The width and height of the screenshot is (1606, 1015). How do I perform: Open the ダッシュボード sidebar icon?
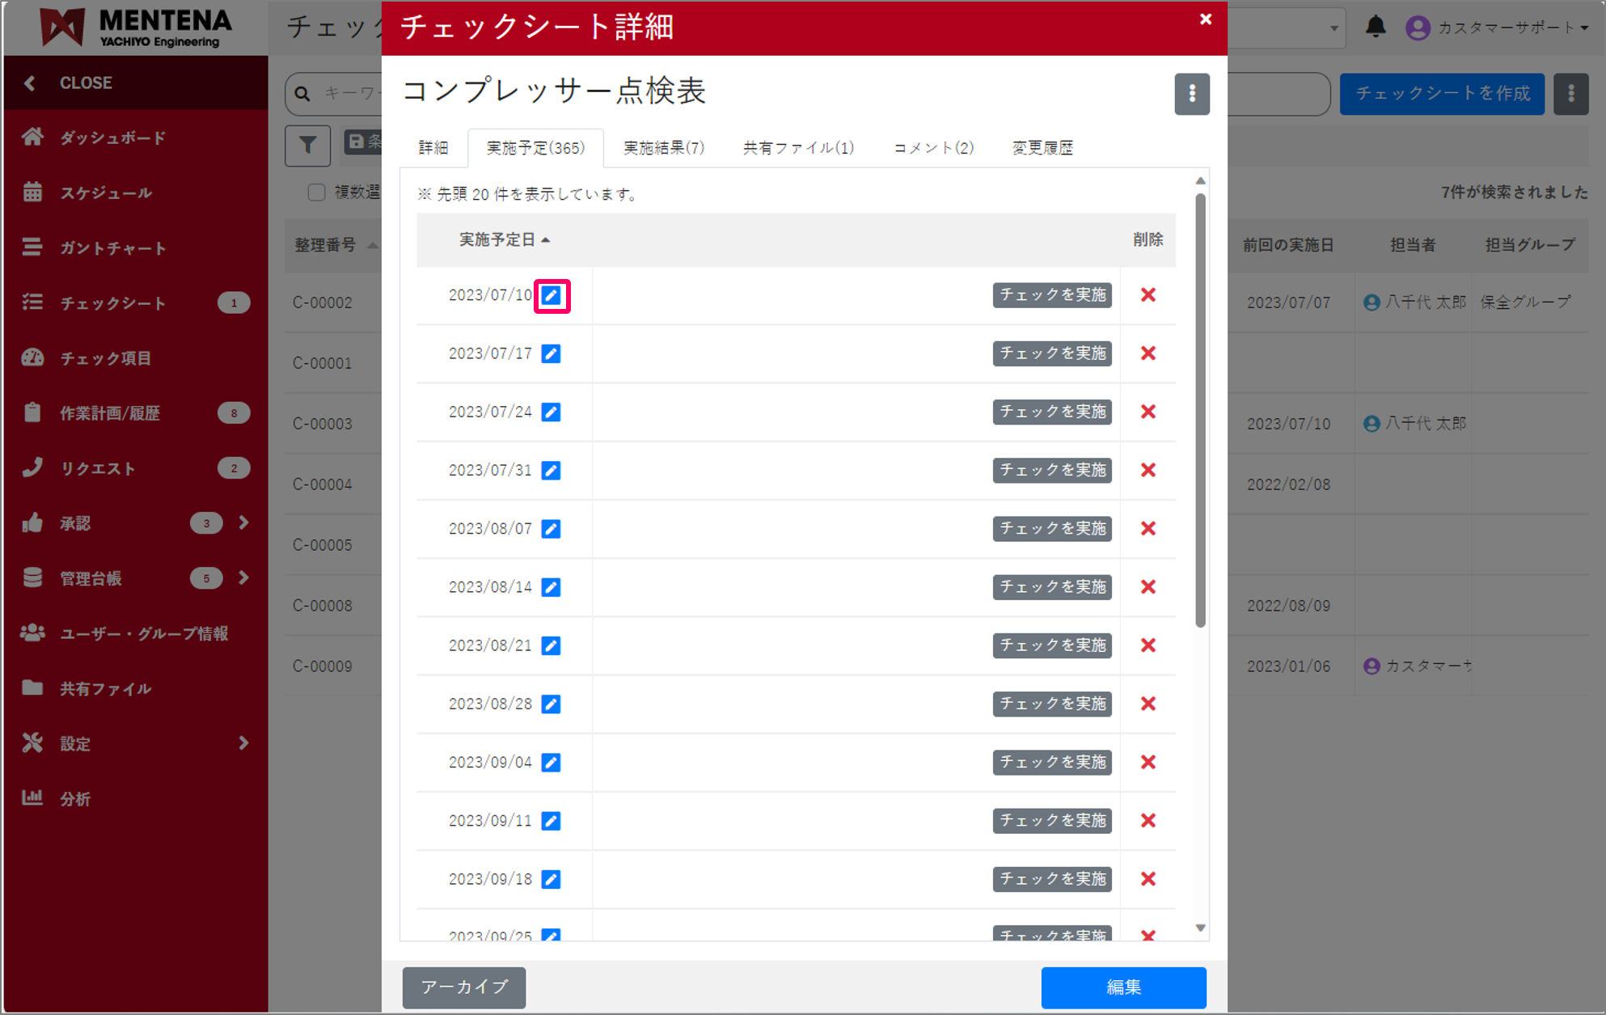click(32, 137)
